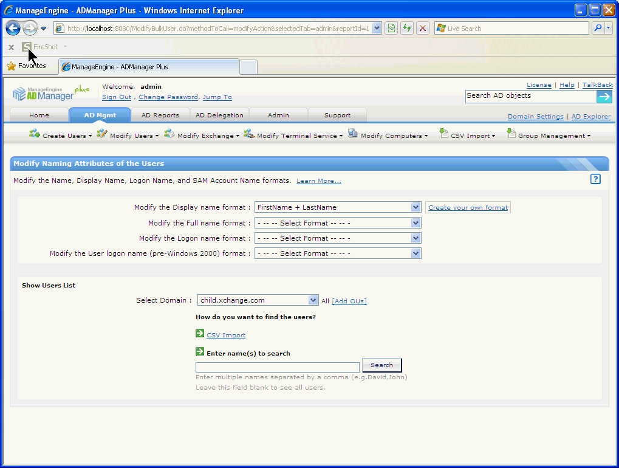Expand the Select Domain dropdown
Viewport: 619px width, 468px height.
[x=313, y=300]
